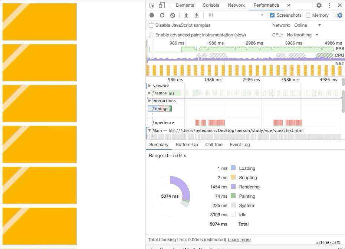
Task: Show more tabs with the double chevron
Action: (289, 5)
